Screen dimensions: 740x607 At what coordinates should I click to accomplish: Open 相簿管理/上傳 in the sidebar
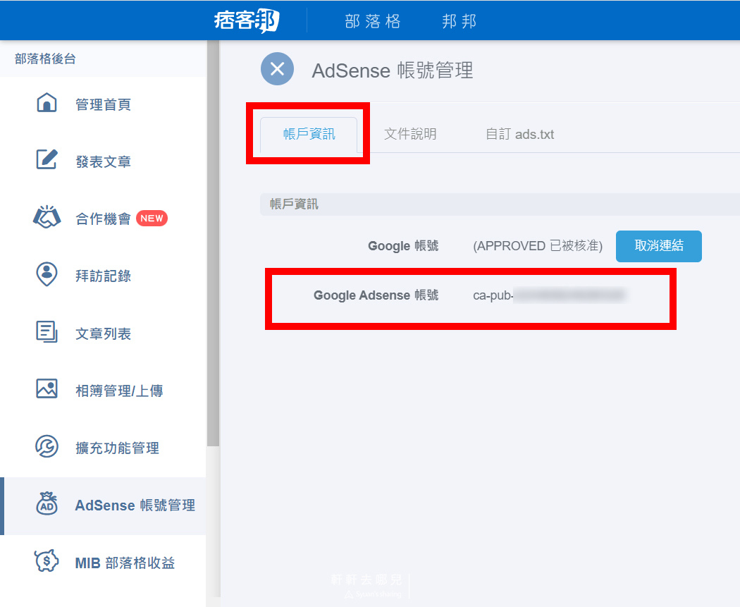(119, 391)
